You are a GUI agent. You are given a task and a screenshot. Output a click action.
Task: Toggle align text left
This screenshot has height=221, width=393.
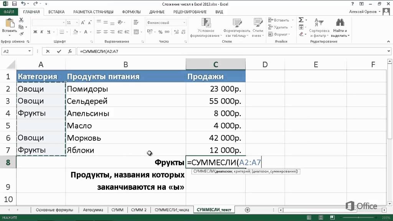[x=99, y=32]
